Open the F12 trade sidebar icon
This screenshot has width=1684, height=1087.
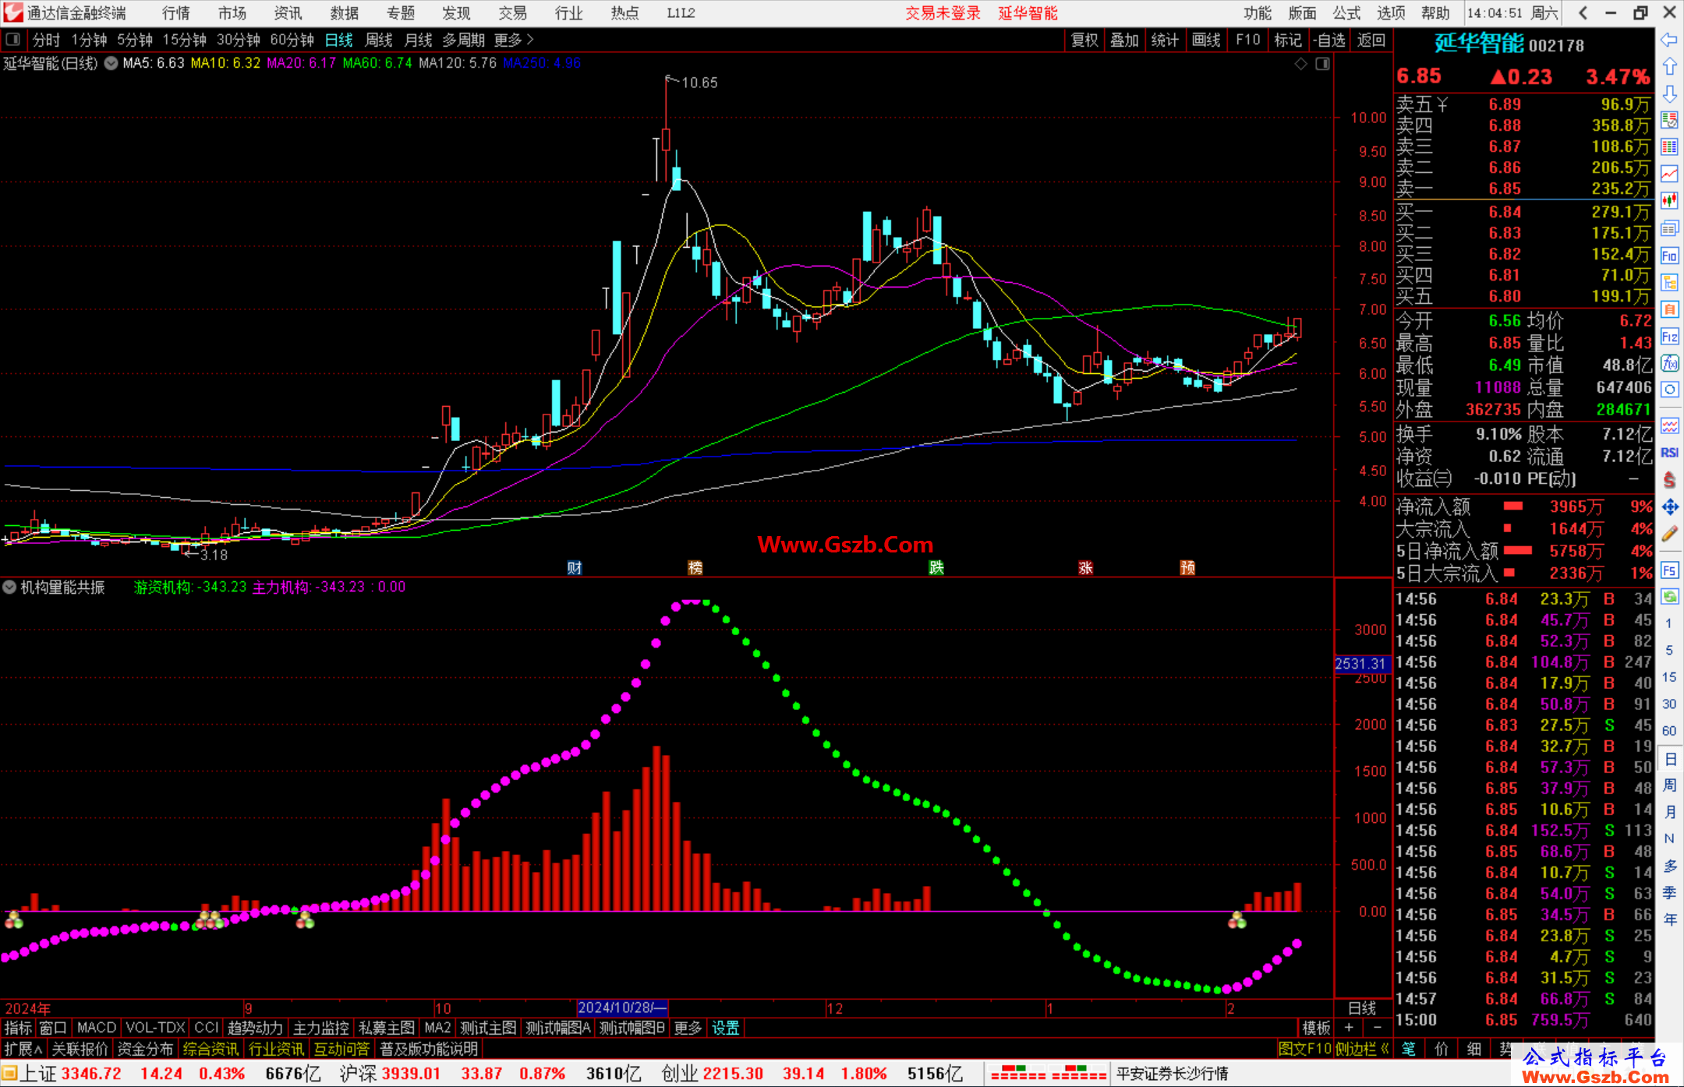1669,337
